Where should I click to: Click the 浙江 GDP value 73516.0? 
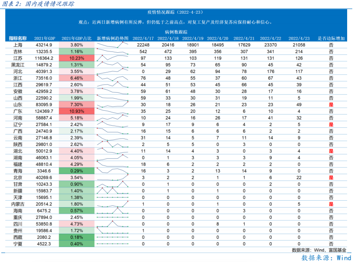44,78
